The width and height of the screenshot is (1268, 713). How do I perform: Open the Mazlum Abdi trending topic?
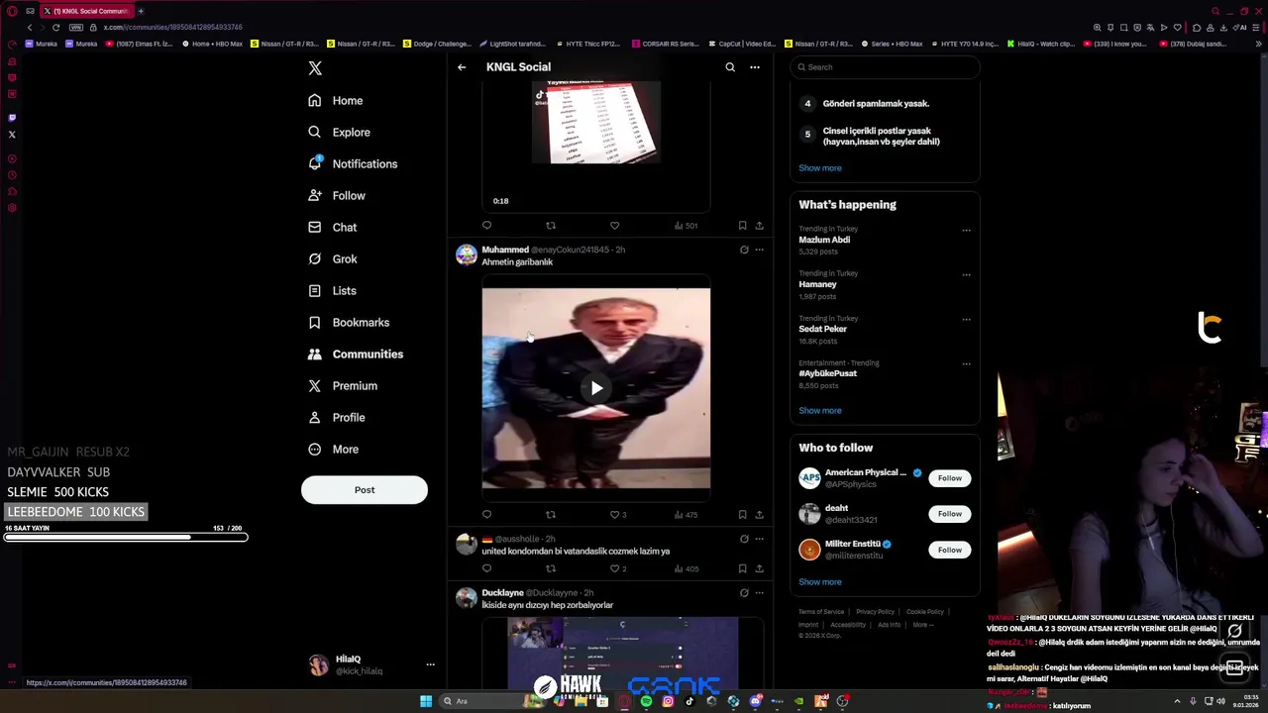click(x=824, y=240)
